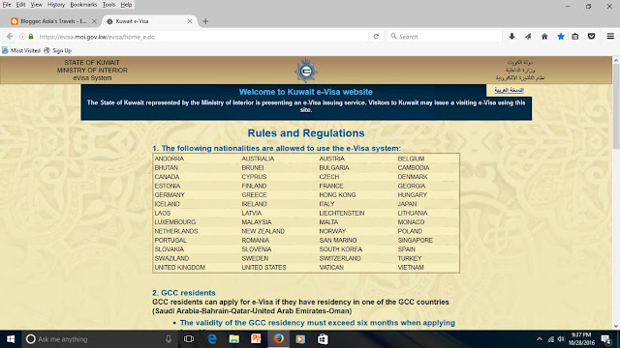Launch Microsoft Edge from the taskbar
The width and height of the screenshot is (620, 348).
click(x=212, y=339)
